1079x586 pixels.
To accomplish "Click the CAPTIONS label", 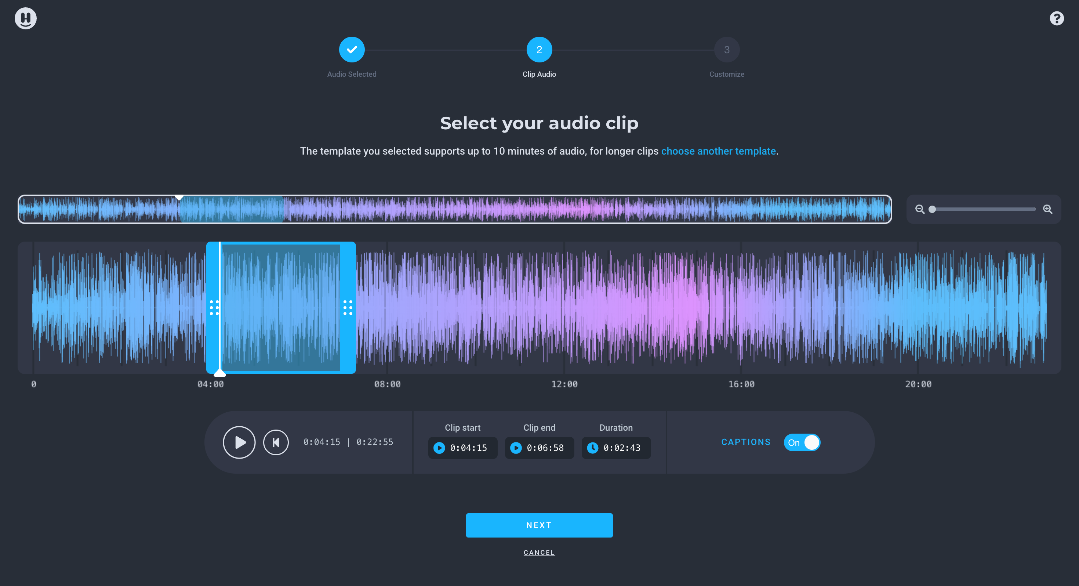I will [x=746, y=442].
